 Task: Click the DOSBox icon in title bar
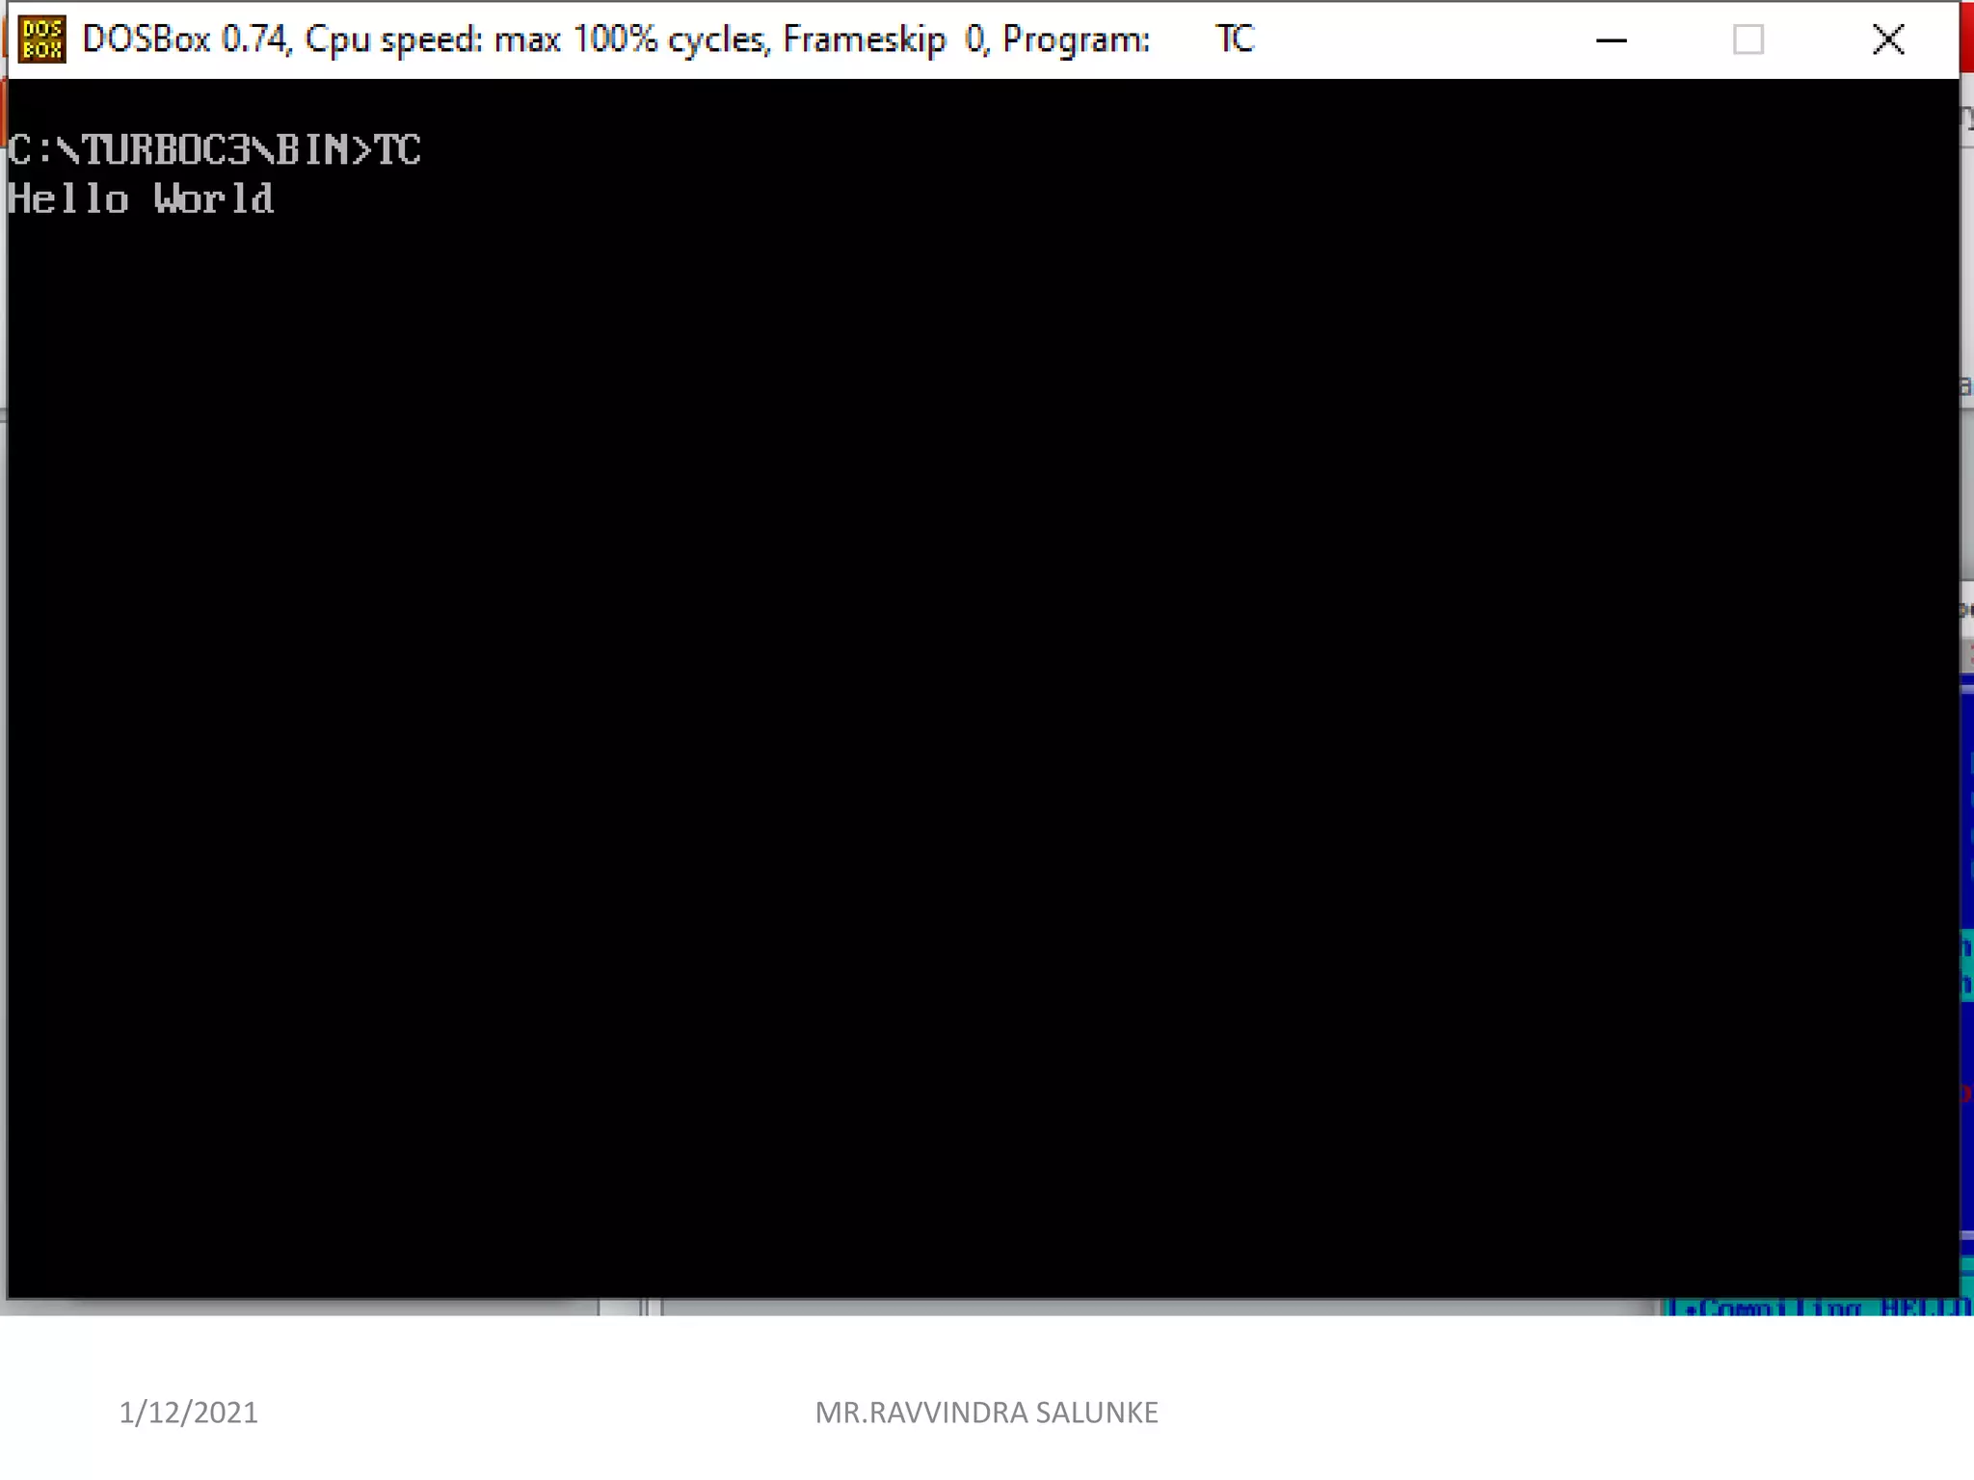pyautogui.click(x=41, y=40)
